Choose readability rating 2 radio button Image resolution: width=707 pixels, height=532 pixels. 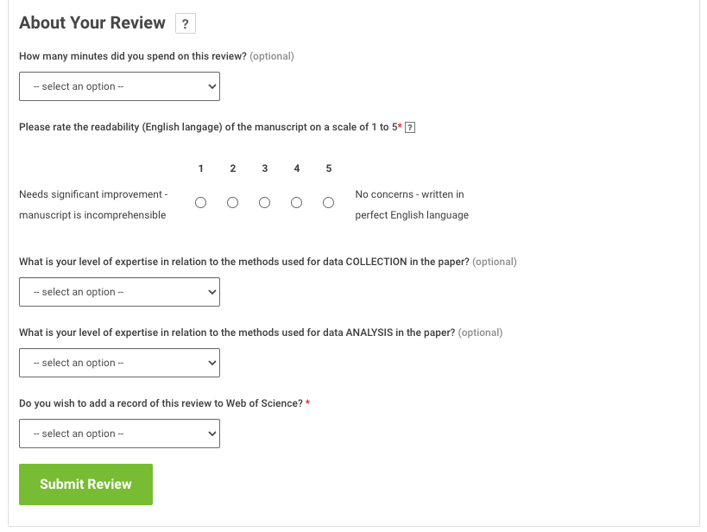click(233, 203)
